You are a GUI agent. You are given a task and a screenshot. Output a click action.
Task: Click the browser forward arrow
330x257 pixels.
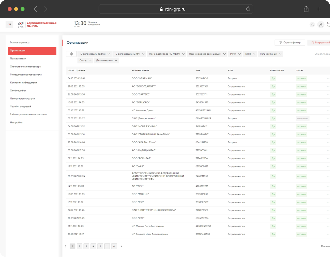46,9
